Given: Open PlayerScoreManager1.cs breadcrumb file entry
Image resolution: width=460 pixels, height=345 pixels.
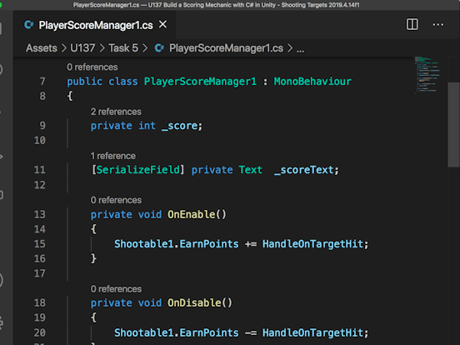Looking at the screenshot, I should click(x=226, y=48).
